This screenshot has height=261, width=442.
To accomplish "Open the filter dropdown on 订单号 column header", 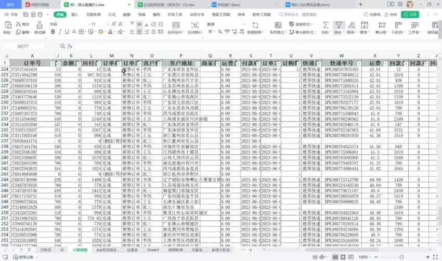I will click(51, 63).
